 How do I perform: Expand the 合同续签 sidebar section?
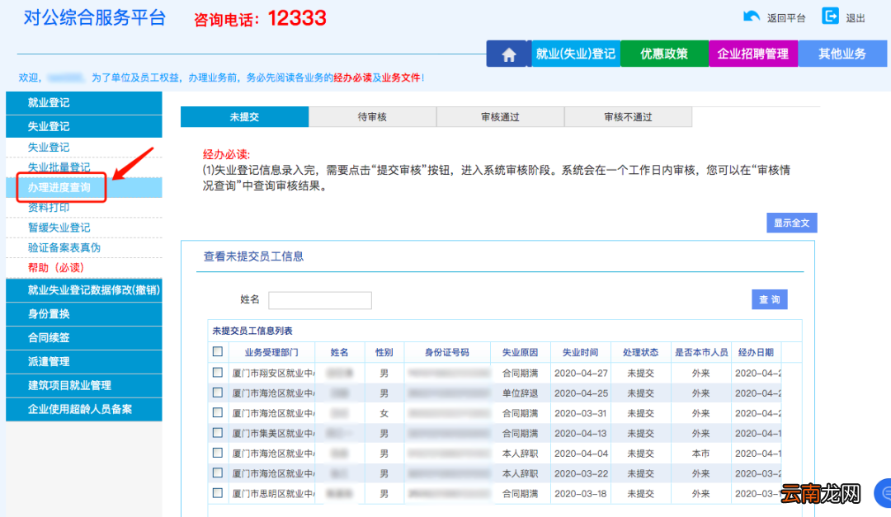[x=84, y=337]
